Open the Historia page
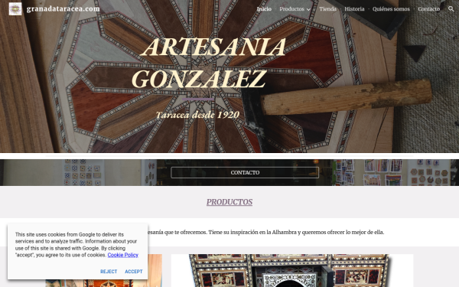Screen dimensions: 459x287 coord(354,9)
